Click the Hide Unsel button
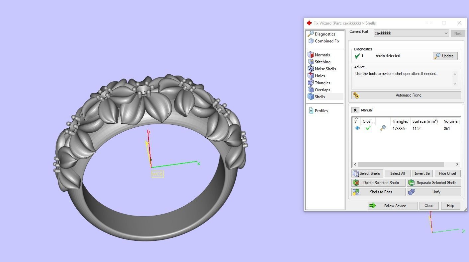Viewport: 469px width, 262px height. (447, 173)
